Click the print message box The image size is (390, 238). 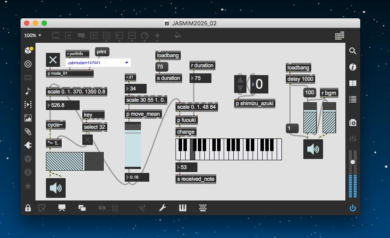coord(101,52)
